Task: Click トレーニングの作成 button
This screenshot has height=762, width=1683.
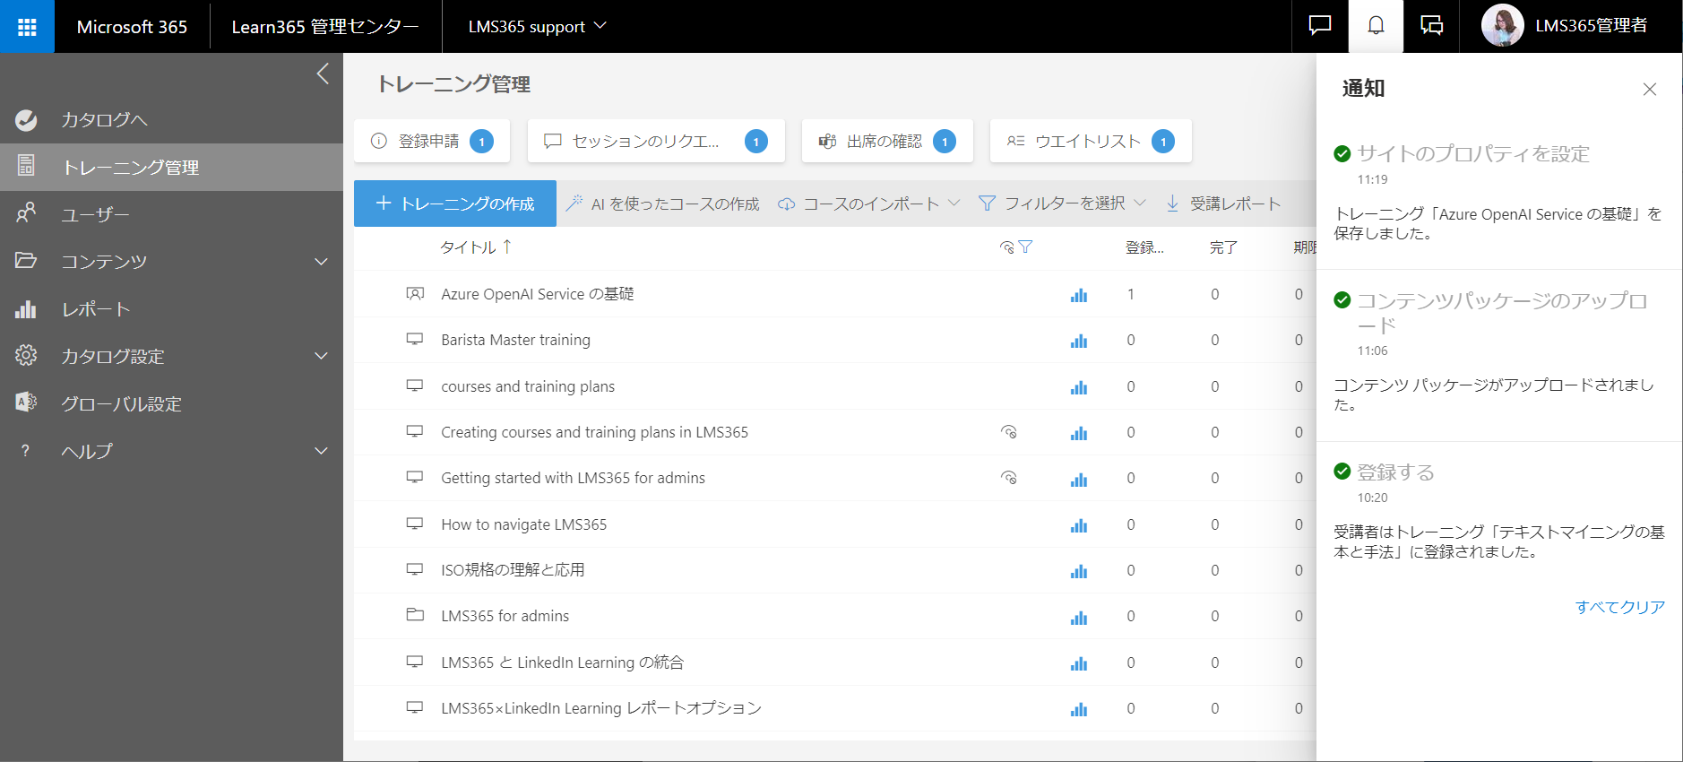Action: point(455,203)
